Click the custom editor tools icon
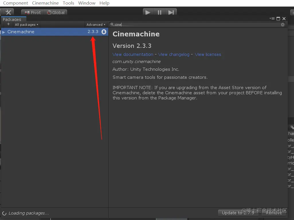Image resolution: width=294 pixels, height=220 pixels. coord(8,12)
